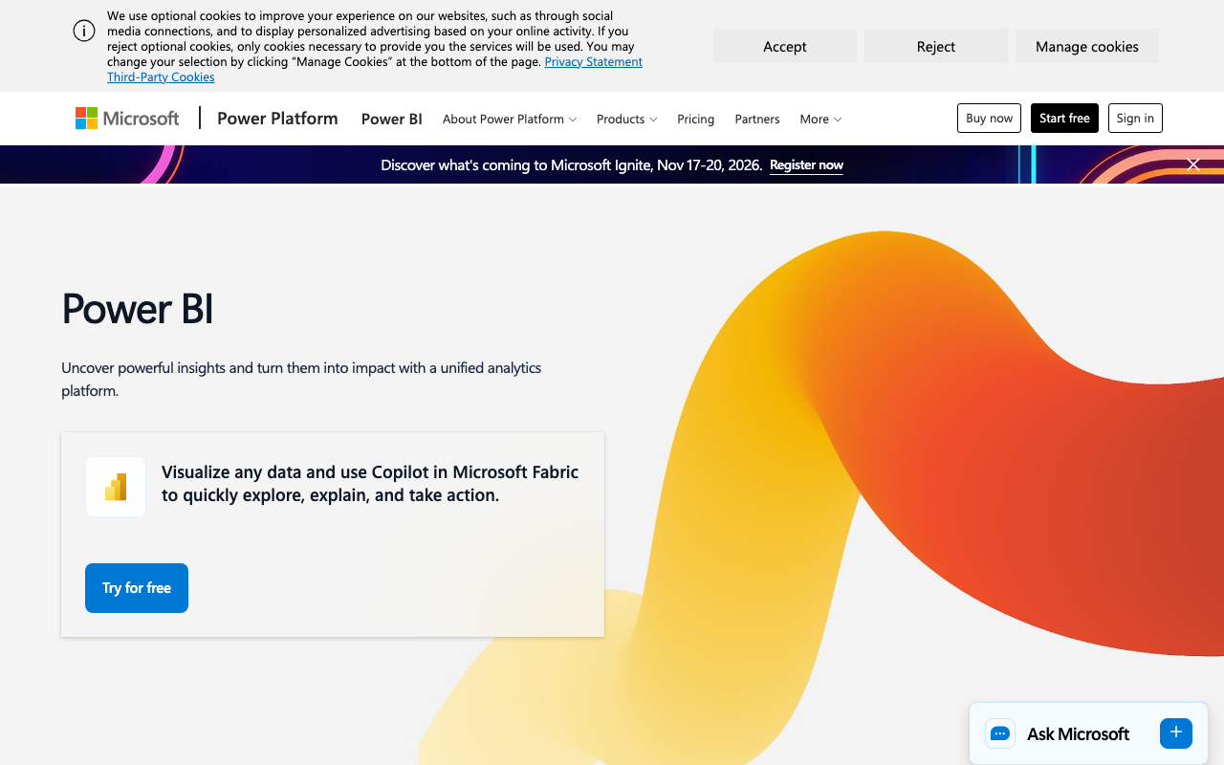Follow the Register now link
Viewport: 1224px width, 765px height.
click(x=806, y=164)
